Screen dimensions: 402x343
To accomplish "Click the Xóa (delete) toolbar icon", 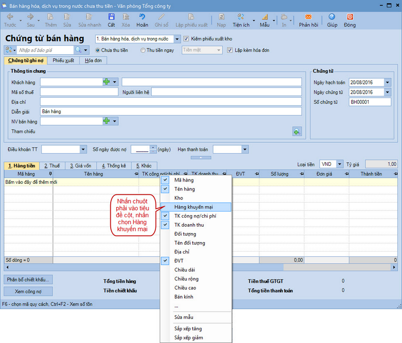I will (x=126, y=17).
